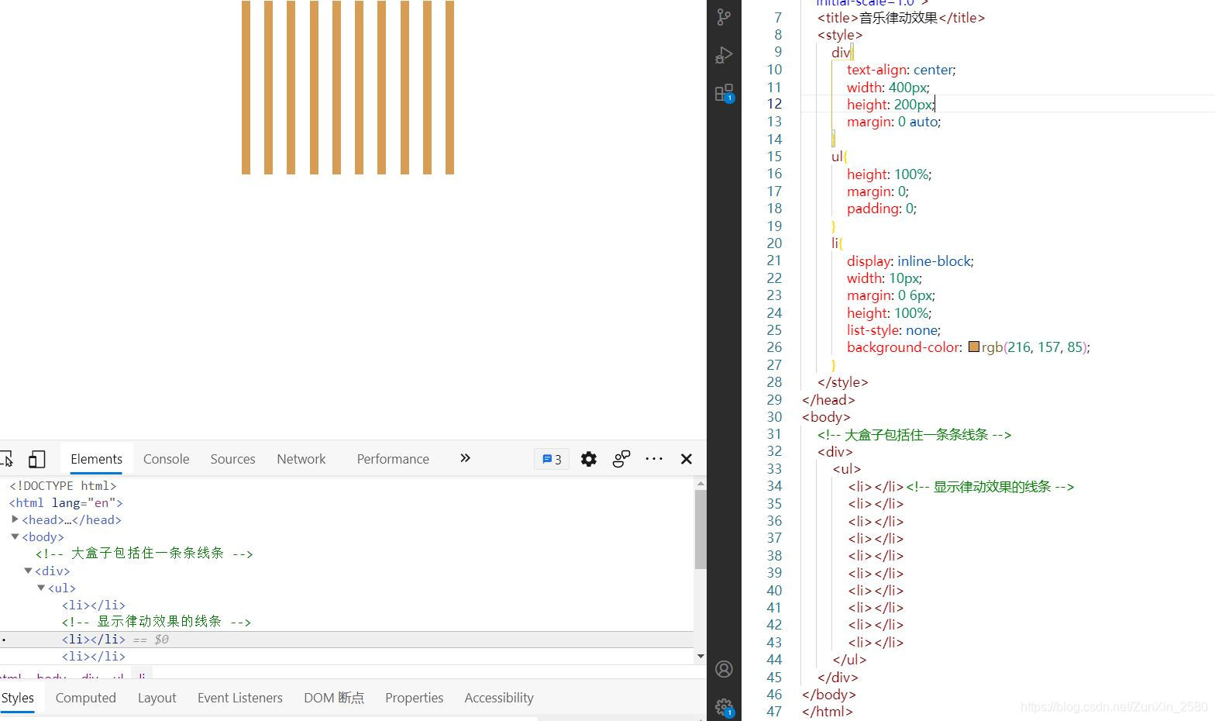Open the Network tab
The image size is (1215, 721).
[301, 459]
